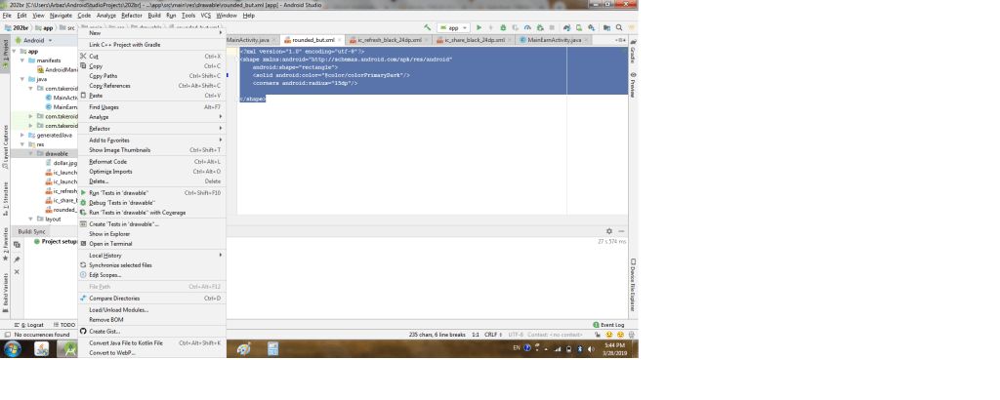Click the pin icon in Build panel

pyautogui.click(x=18, y=260)
